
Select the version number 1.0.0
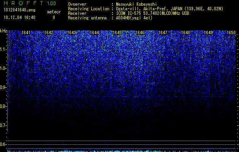pyautogui.click(x=52, y=3)
